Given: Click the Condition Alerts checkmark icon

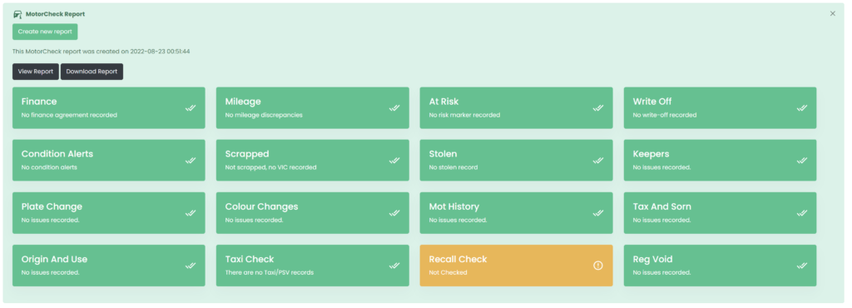Looking at the screenshot, I should pyautogui.click(x=191, y=161).
